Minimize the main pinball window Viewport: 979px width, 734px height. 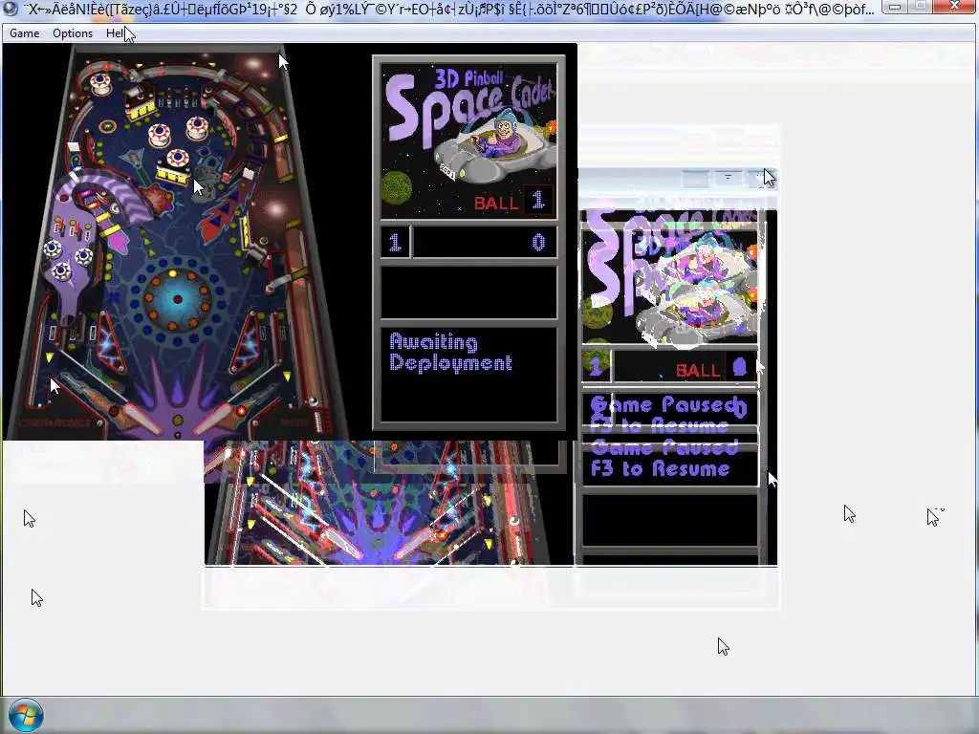[895, 8]
